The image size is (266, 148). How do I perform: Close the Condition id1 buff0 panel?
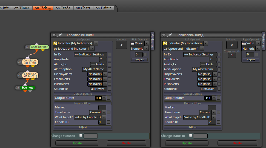(x=54, y=35)
